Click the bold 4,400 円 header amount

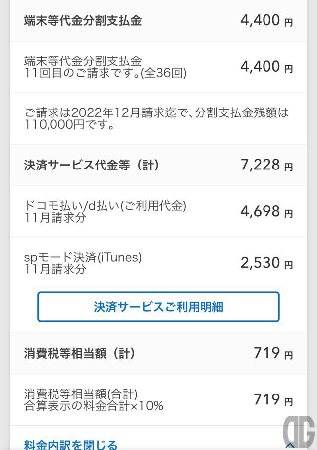coord(266,21)
